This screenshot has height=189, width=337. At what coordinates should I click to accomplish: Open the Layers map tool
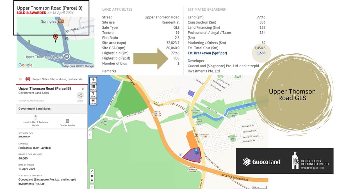[93, 80]
